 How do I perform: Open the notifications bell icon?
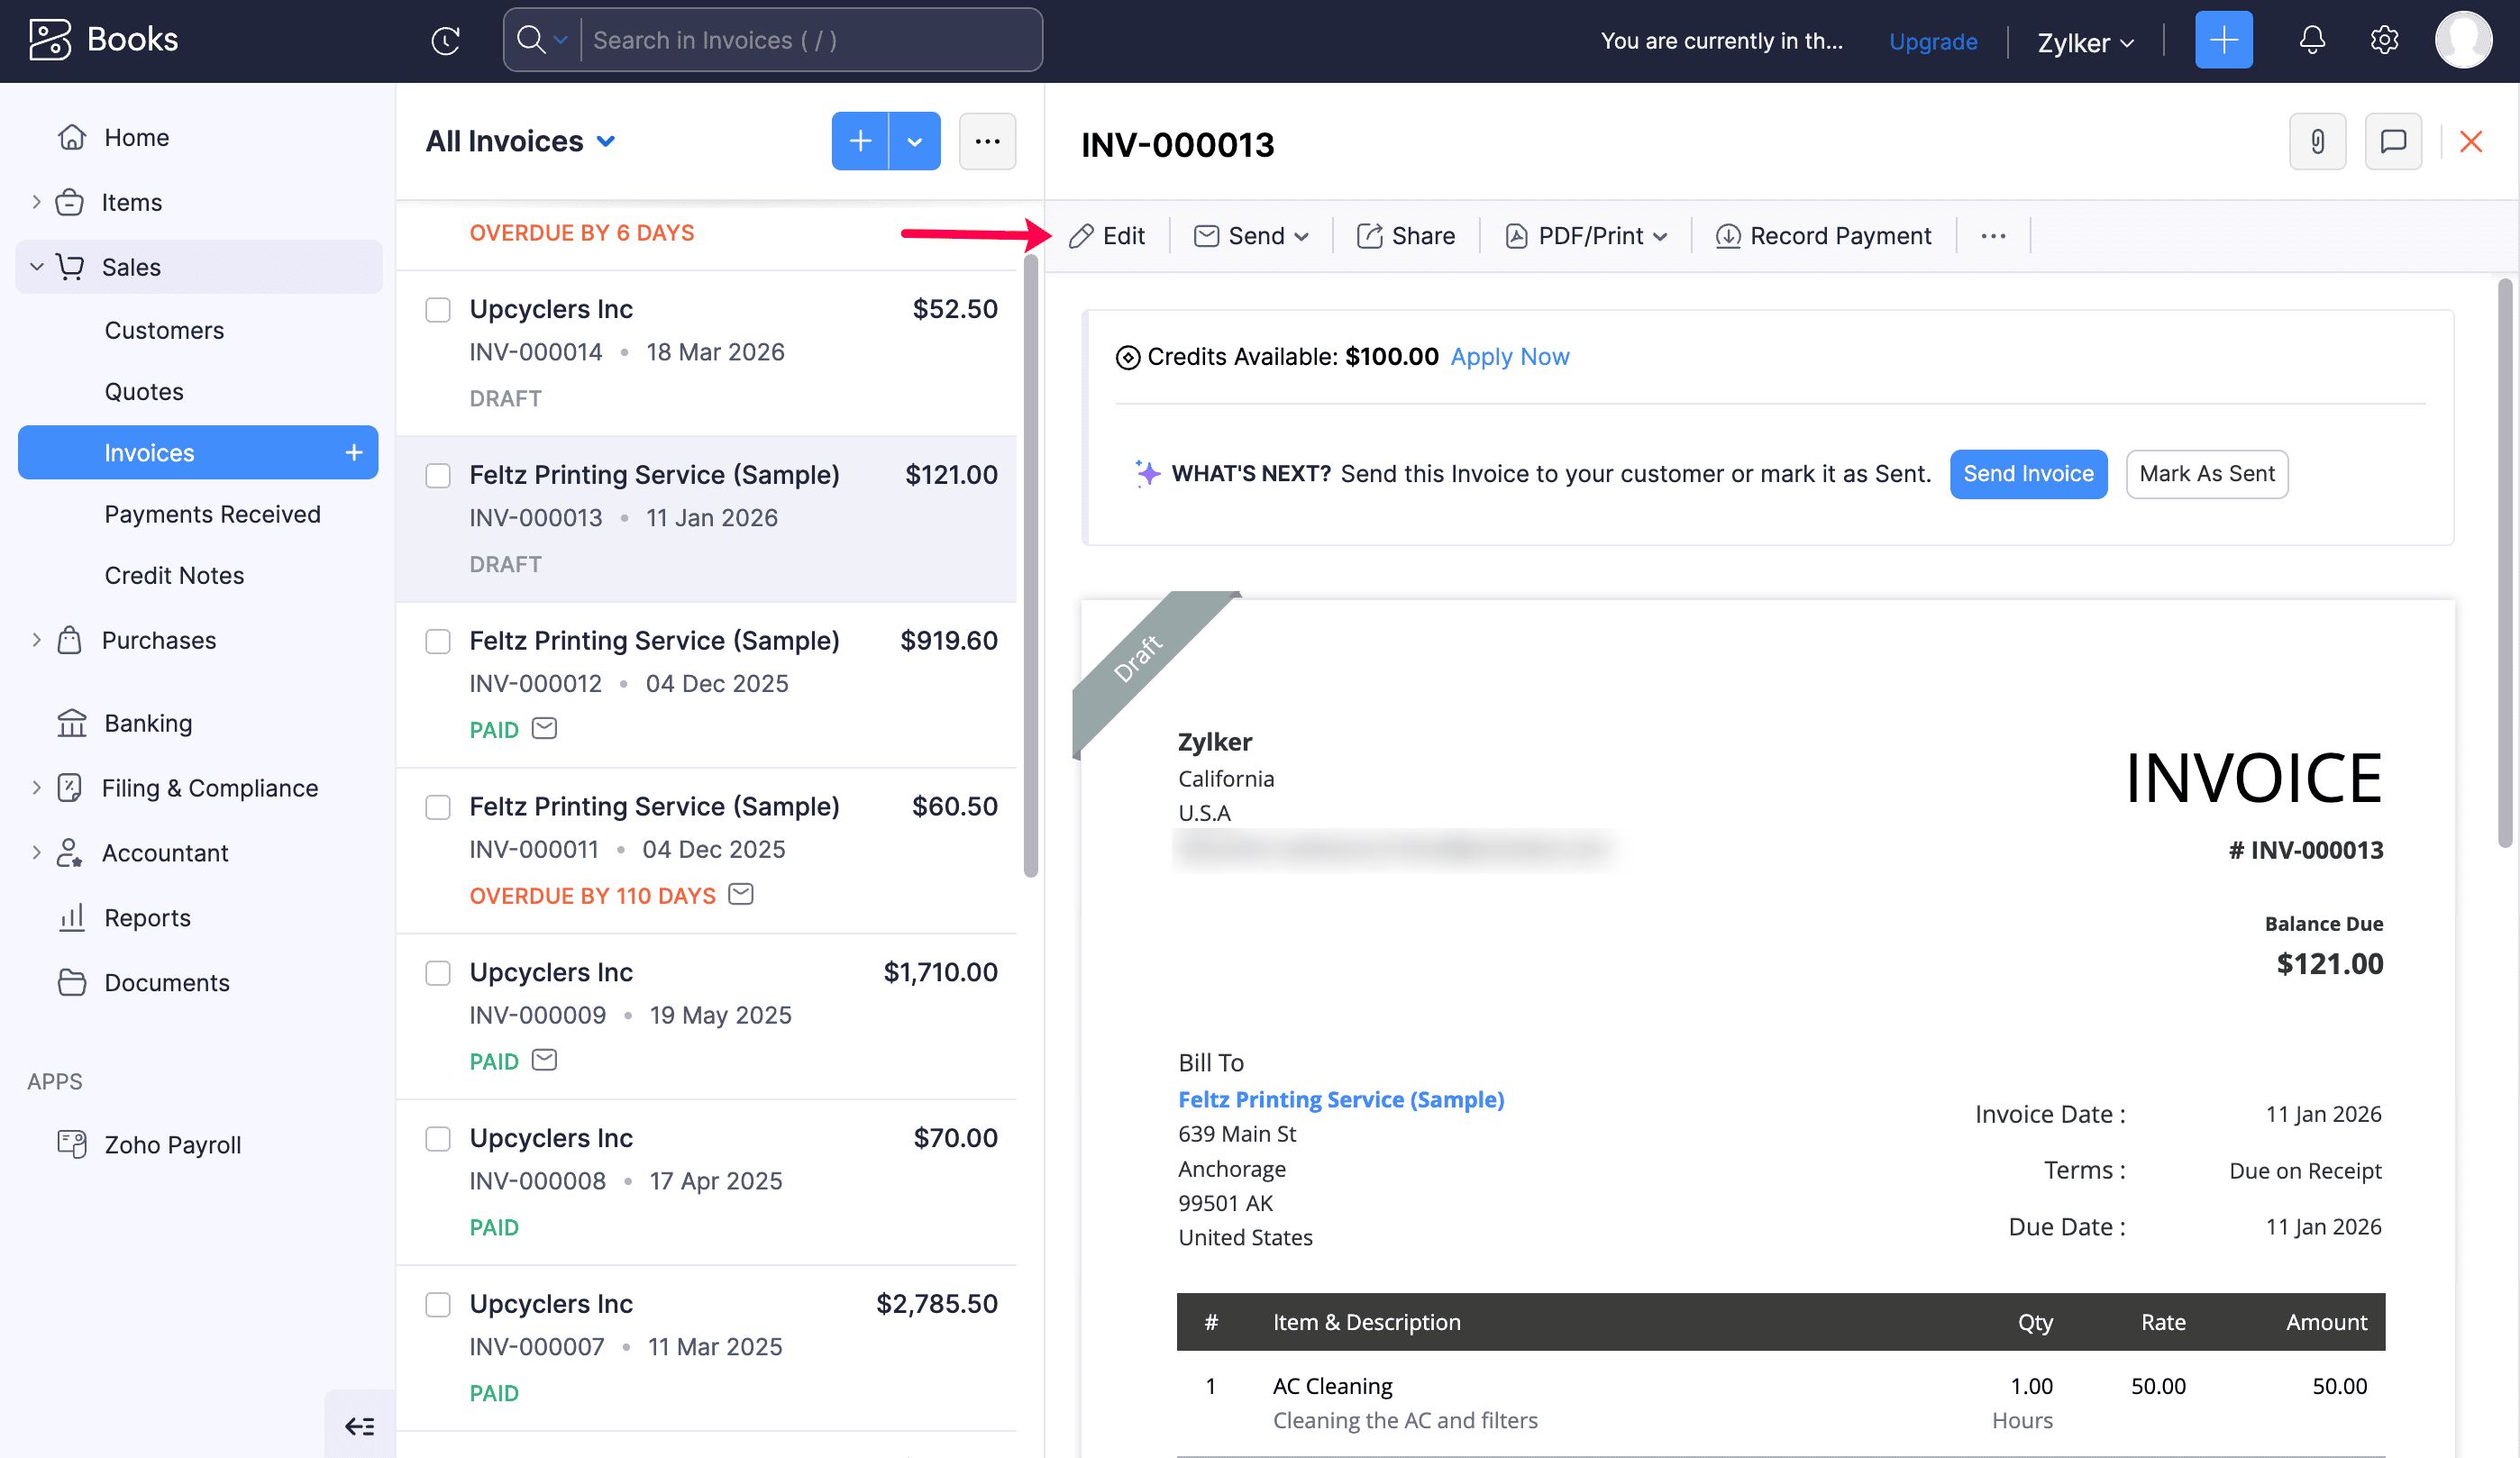2311,40
